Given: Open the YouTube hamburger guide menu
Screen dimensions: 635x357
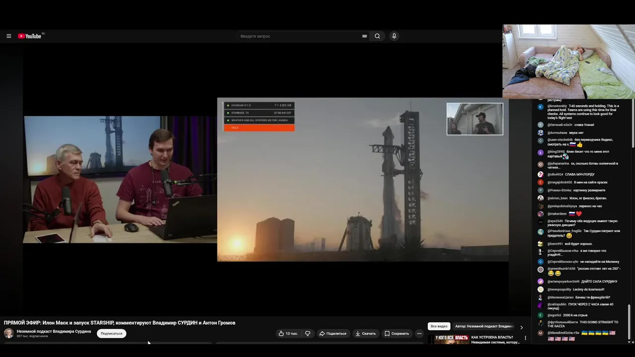Looking at the screenshot, I should [8, 36].
